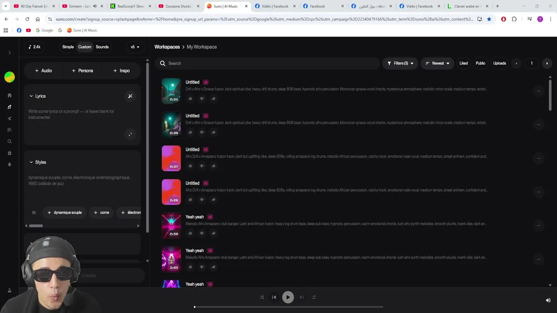
Task: Switch to Custom mode
Action: click(x=85, y=47)
